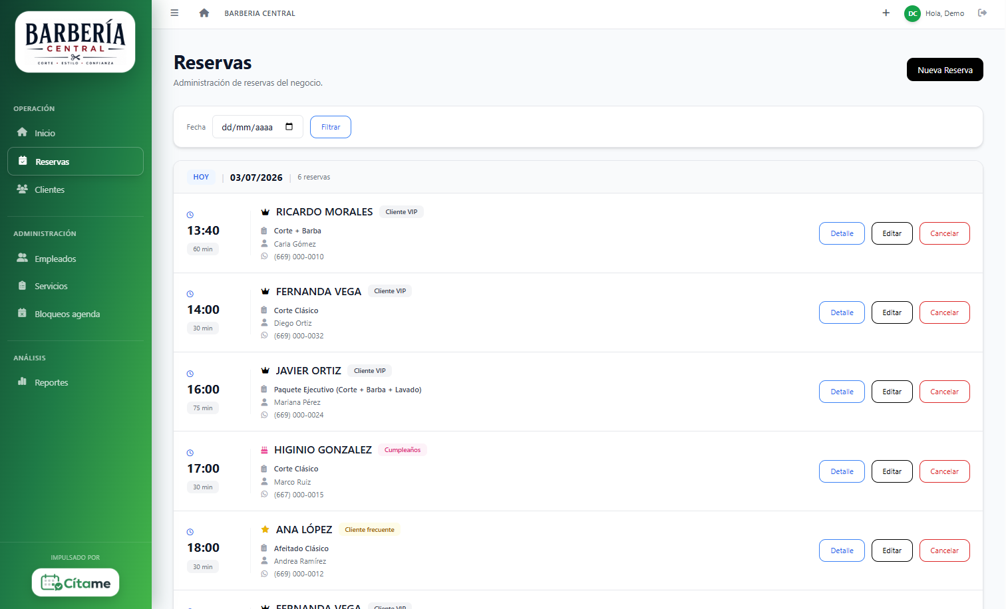Click the WhatsApp icon next to (667) 000-0015
1006x609 pixels.
point(264,494)
